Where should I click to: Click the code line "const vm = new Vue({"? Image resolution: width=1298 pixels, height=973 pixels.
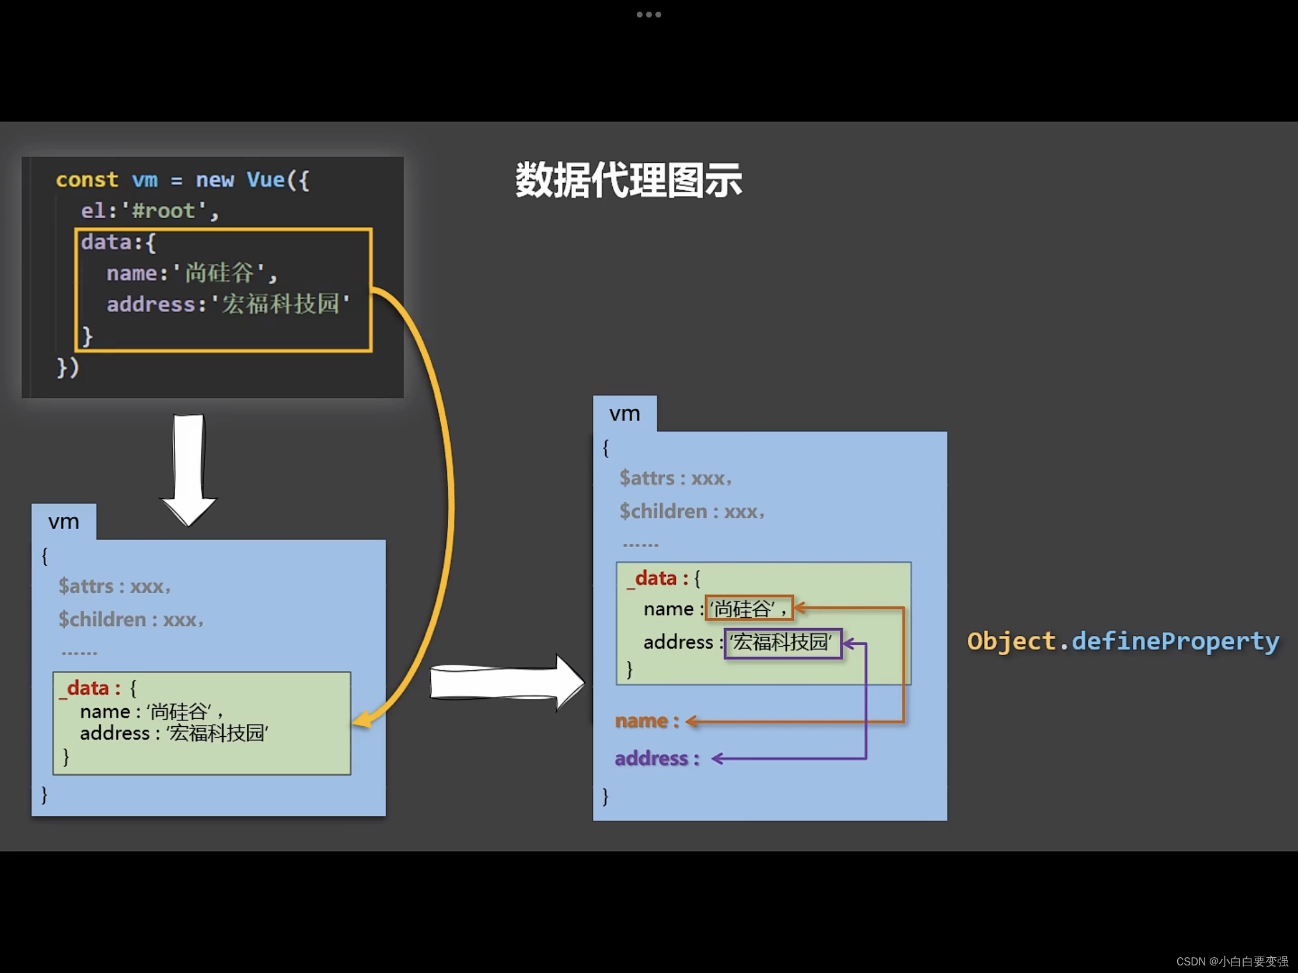(x=183, y=180)
